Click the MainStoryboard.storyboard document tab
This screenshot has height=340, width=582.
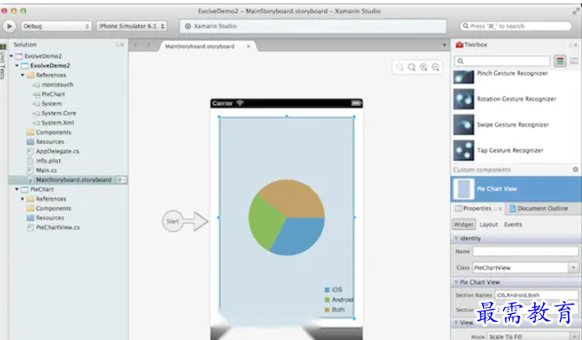click(200, 46)
